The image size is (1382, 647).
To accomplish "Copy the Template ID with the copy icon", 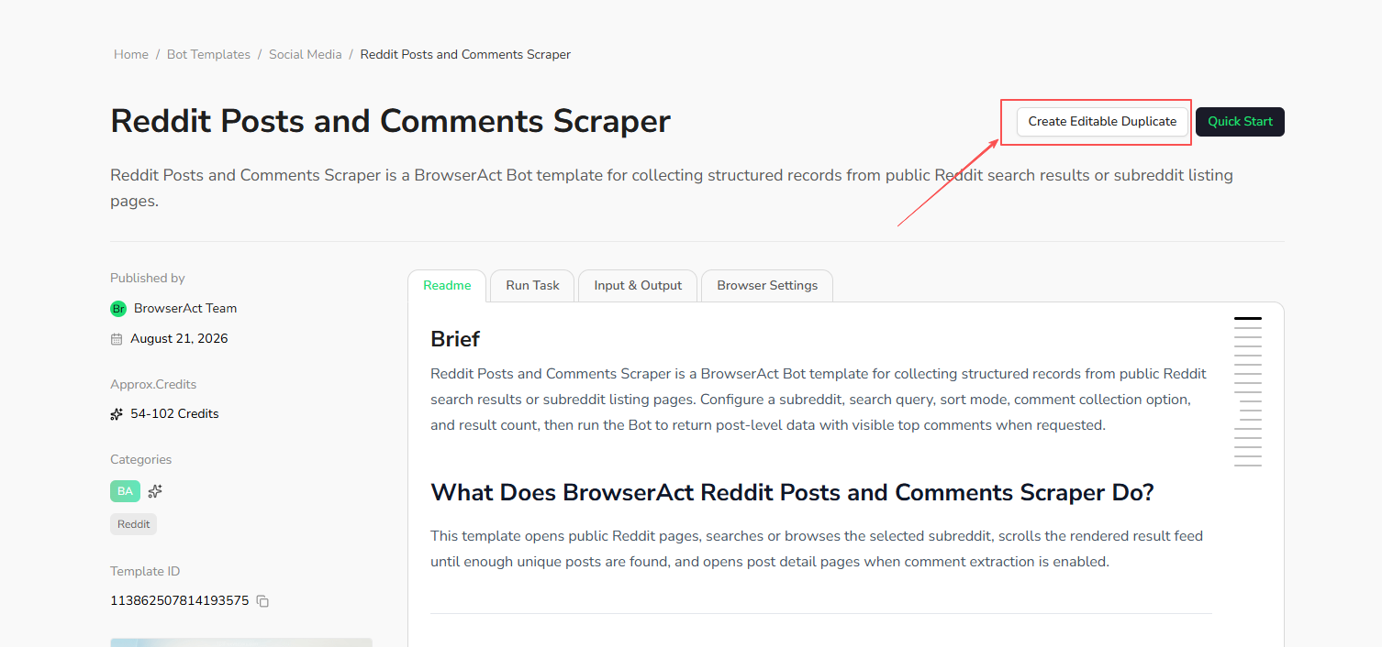I will click(x=262, y=601).
